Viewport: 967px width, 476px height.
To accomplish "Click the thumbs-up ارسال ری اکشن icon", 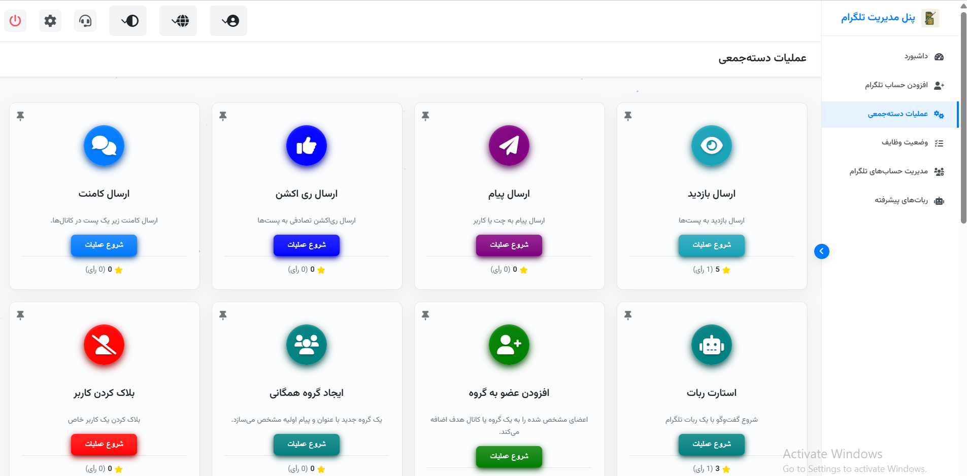I will (x=306, y=145).
